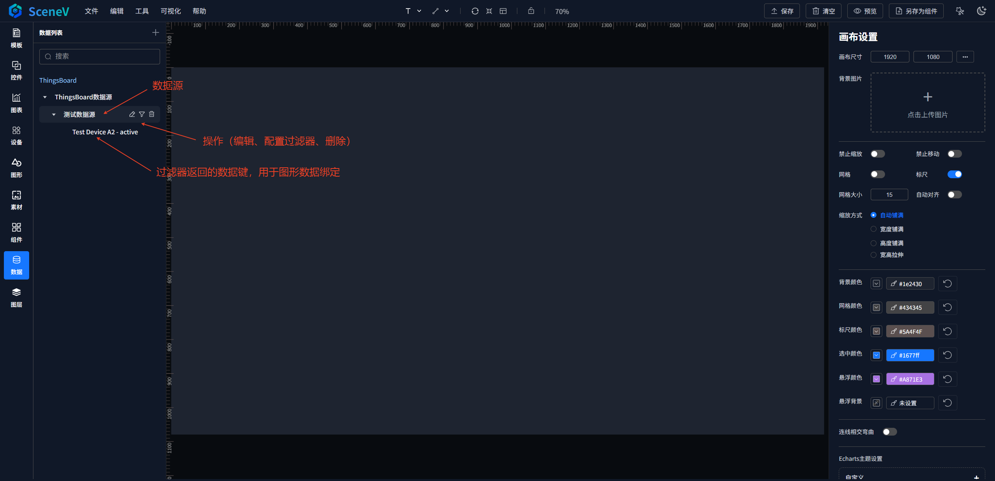Open the 图形 shapes panel
This screenshot has height=481, width=995.
pyautogui.click(x=16, y=168)
